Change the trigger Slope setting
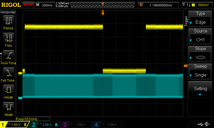Viewport: 214px width, 128px height. pos(200,54)
